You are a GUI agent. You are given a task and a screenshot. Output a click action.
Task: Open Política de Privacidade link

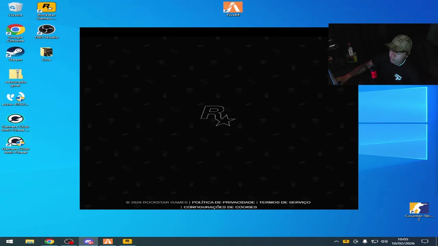(x=223, y=202)
